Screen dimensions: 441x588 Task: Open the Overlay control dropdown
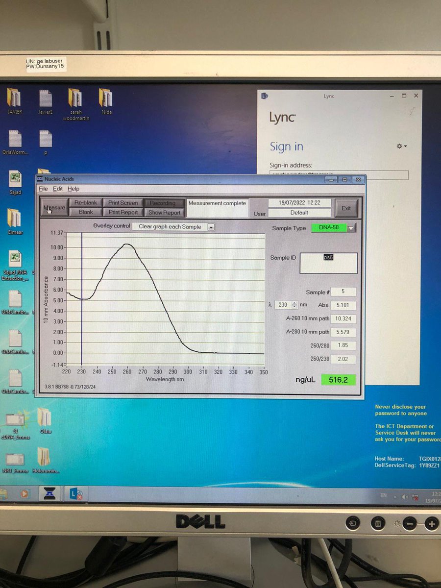tap(211, 227)
